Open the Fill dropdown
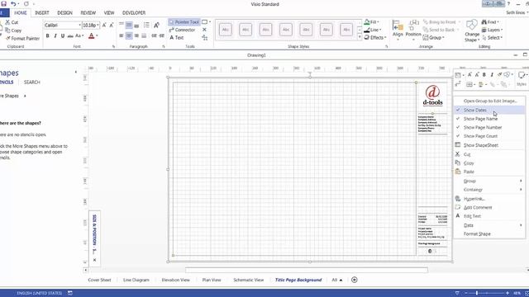Image resolution: width=529 pixels, height=297 pixels. 371,22
